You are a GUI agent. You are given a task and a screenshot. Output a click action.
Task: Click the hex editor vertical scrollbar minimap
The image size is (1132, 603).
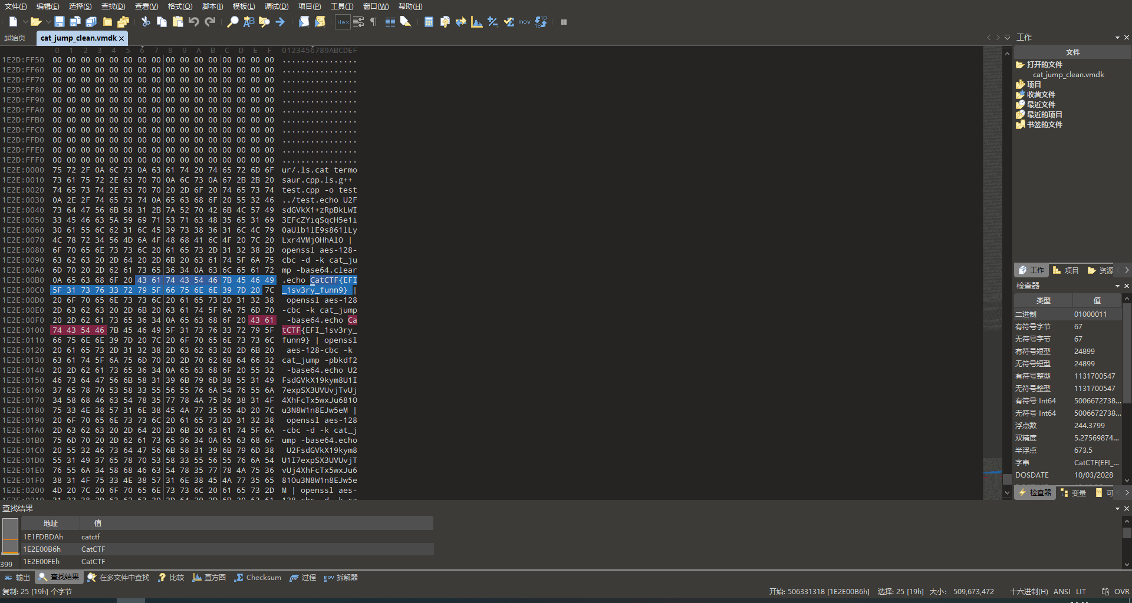(x=992, y=265)
